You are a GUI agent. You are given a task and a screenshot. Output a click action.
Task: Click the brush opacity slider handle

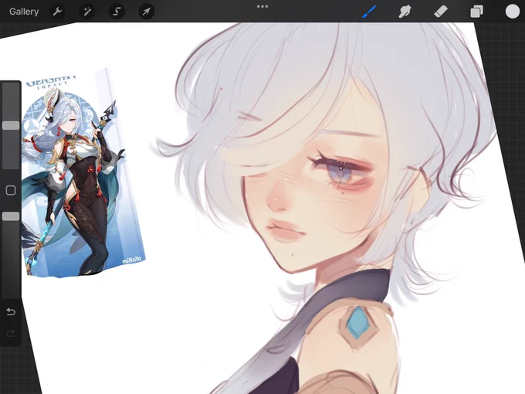pos(11,216)
